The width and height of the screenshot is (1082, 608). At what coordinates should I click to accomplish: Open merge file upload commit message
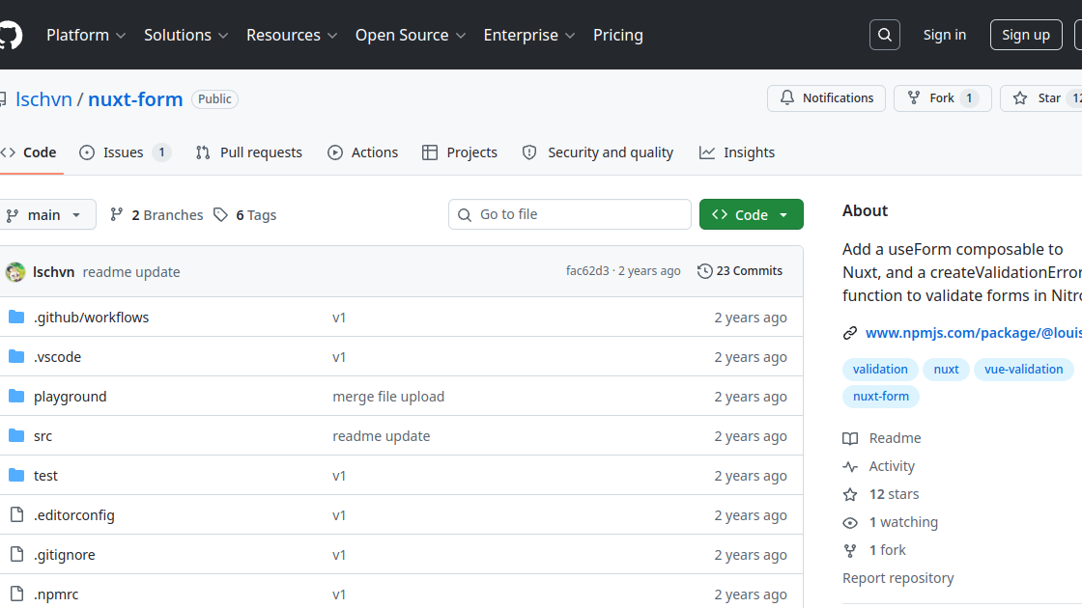(x=388, y=397)
